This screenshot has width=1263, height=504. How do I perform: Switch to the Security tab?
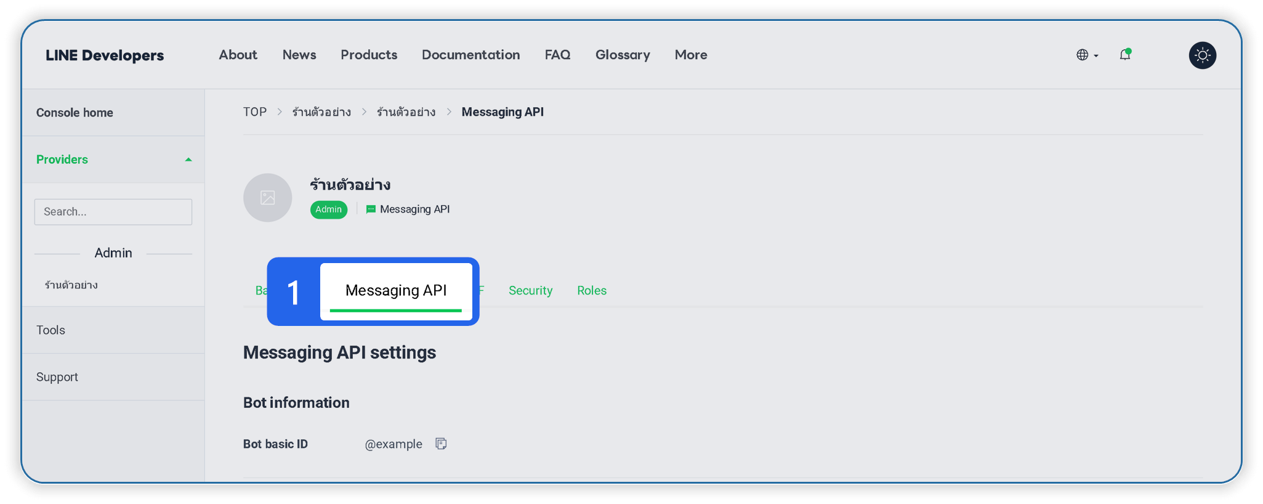point(531,291)
